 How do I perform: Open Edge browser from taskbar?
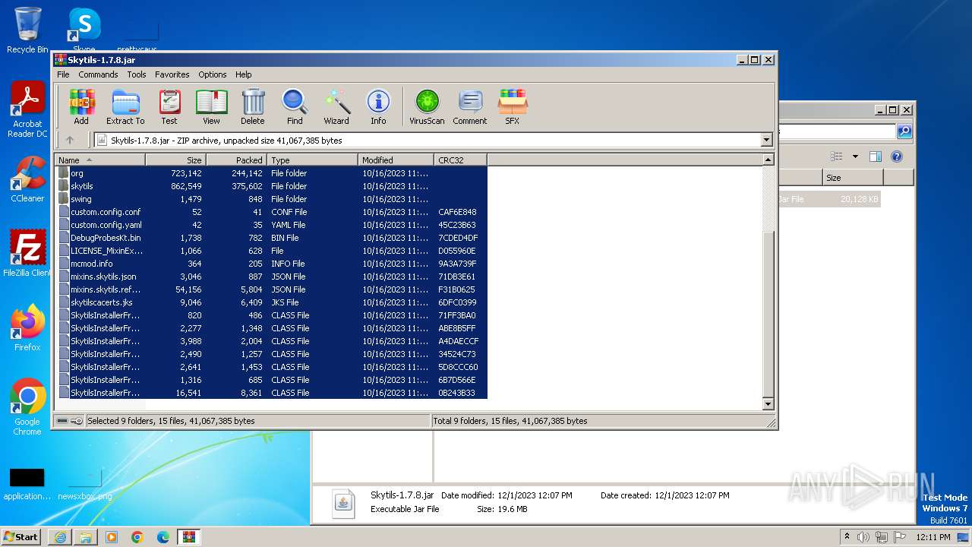click(x=163, y=537)
